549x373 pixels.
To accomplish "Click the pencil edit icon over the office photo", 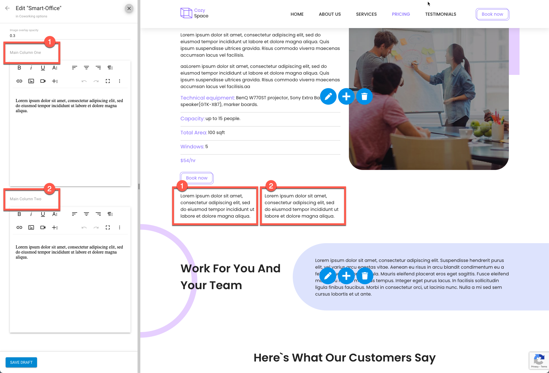I will [x=328, y=96].
